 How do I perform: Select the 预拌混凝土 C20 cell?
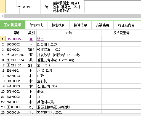(x=69, y=50)
